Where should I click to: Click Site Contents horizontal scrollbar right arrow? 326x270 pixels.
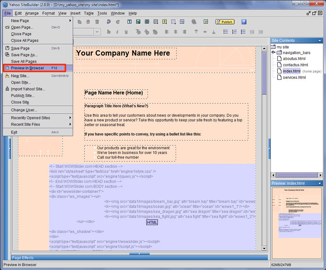[x=320, y=175]
